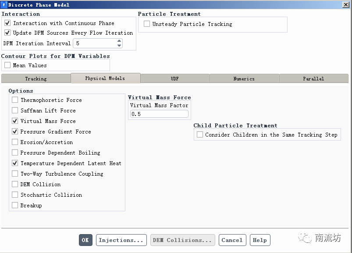Screen dimensions: 352x253
Task: Click the OK button
Action: pos(85,240)
